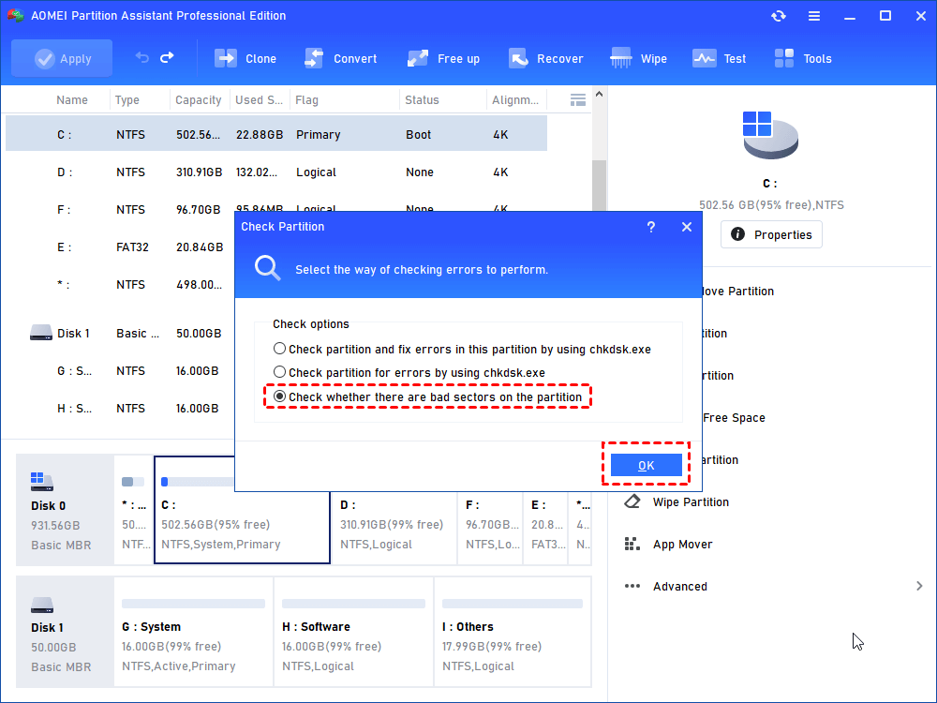Select I : Others partition block
This screenshot has width=937, height=703.
513,631
